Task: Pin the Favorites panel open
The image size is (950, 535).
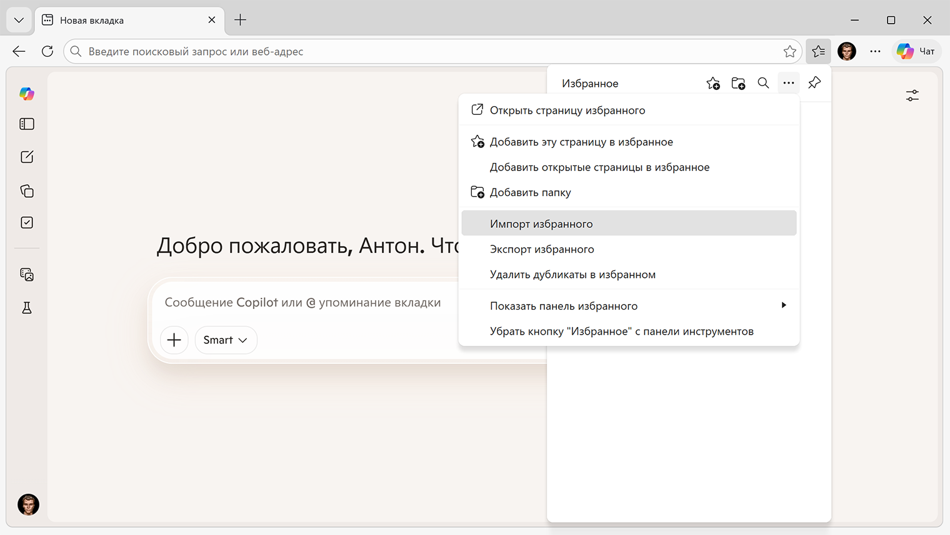Action: coord(814,82)
